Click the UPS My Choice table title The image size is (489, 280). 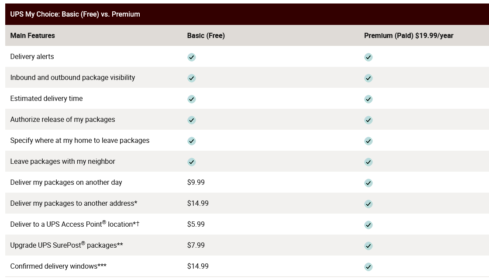click(75, 14)
